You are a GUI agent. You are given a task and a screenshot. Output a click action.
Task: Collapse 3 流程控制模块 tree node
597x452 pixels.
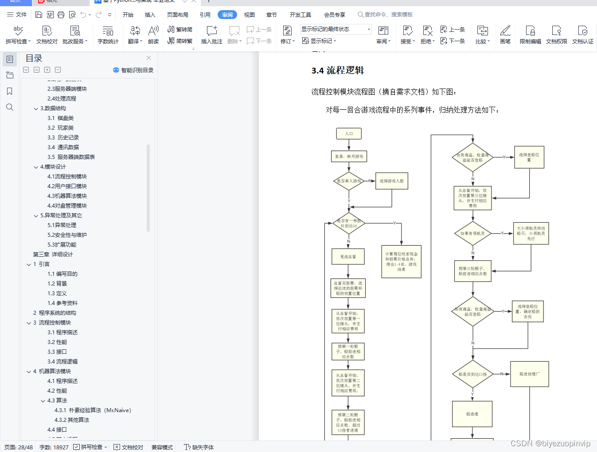pos(29,323)
